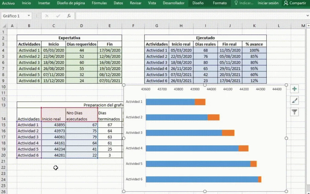310x194 pixels.
Task: Click chart category label Actividad 2
Action: pyautogui.click(x=134, y=117)
